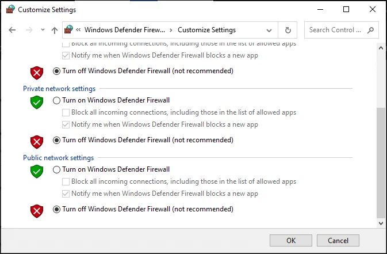
Task: Click the Customize Settings breadcrumb
Action: click(x=206, y=30)
